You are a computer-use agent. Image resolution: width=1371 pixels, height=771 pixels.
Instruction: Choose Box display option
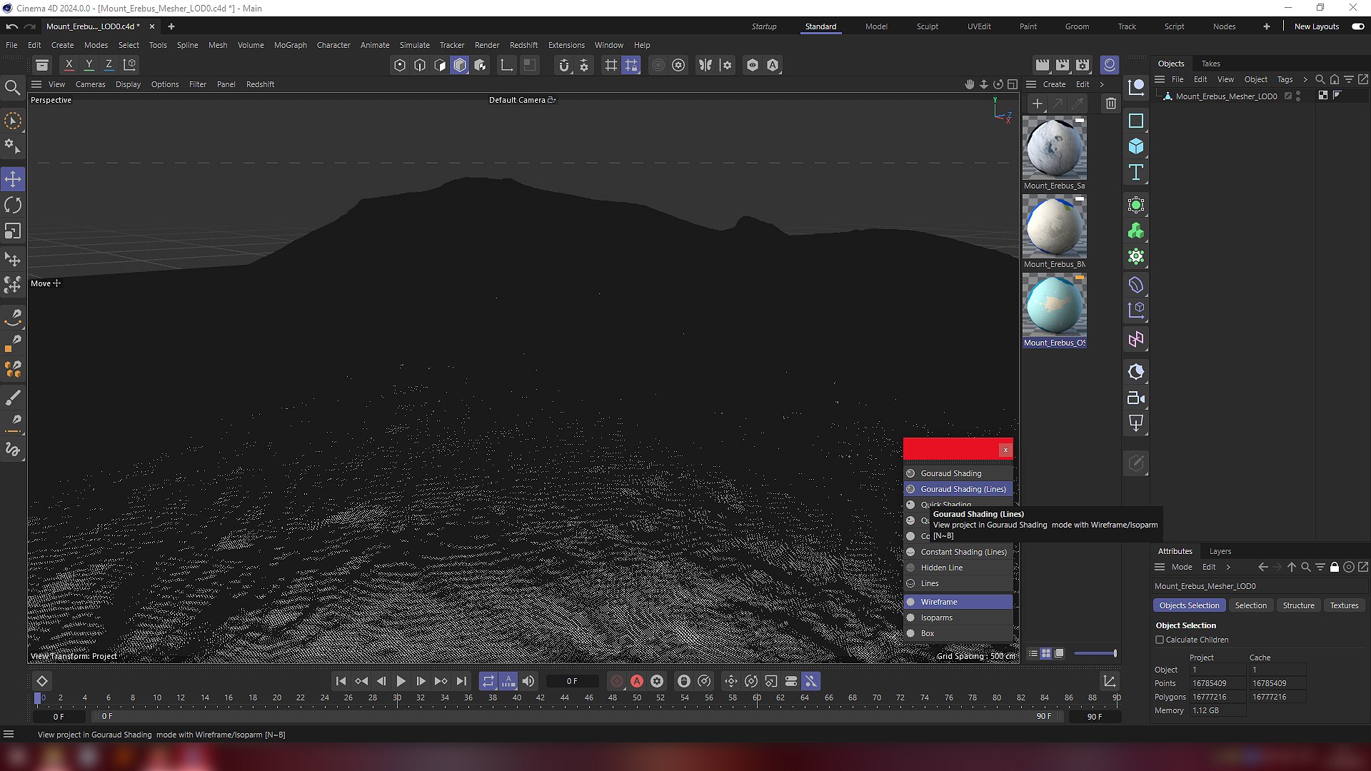[x=958, y=633]
